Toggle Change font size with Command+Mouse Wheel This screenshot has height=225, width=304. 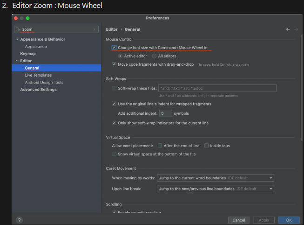click(x=114, y=48)
